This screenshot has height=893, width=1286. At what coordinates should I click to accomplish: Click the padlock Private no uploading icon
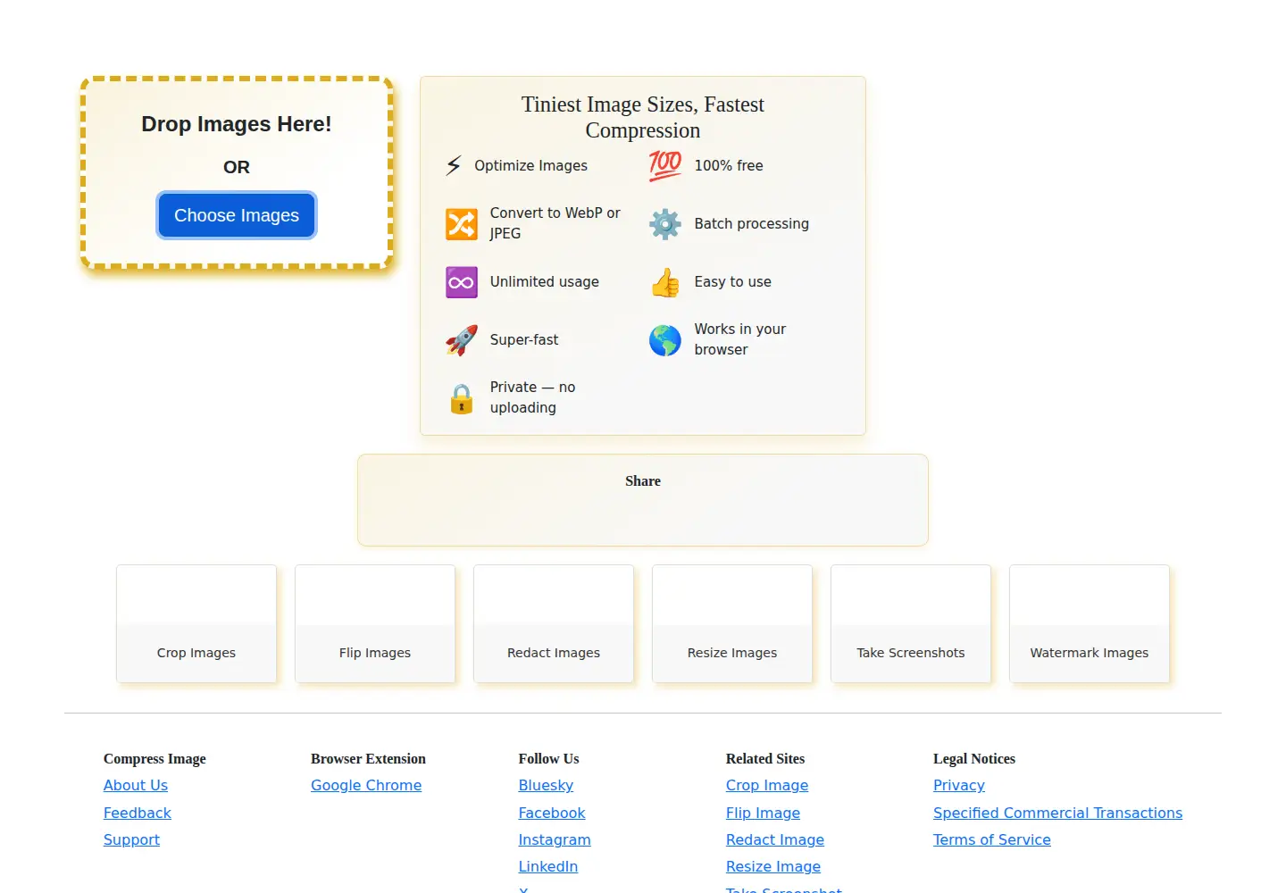(462, 398)
